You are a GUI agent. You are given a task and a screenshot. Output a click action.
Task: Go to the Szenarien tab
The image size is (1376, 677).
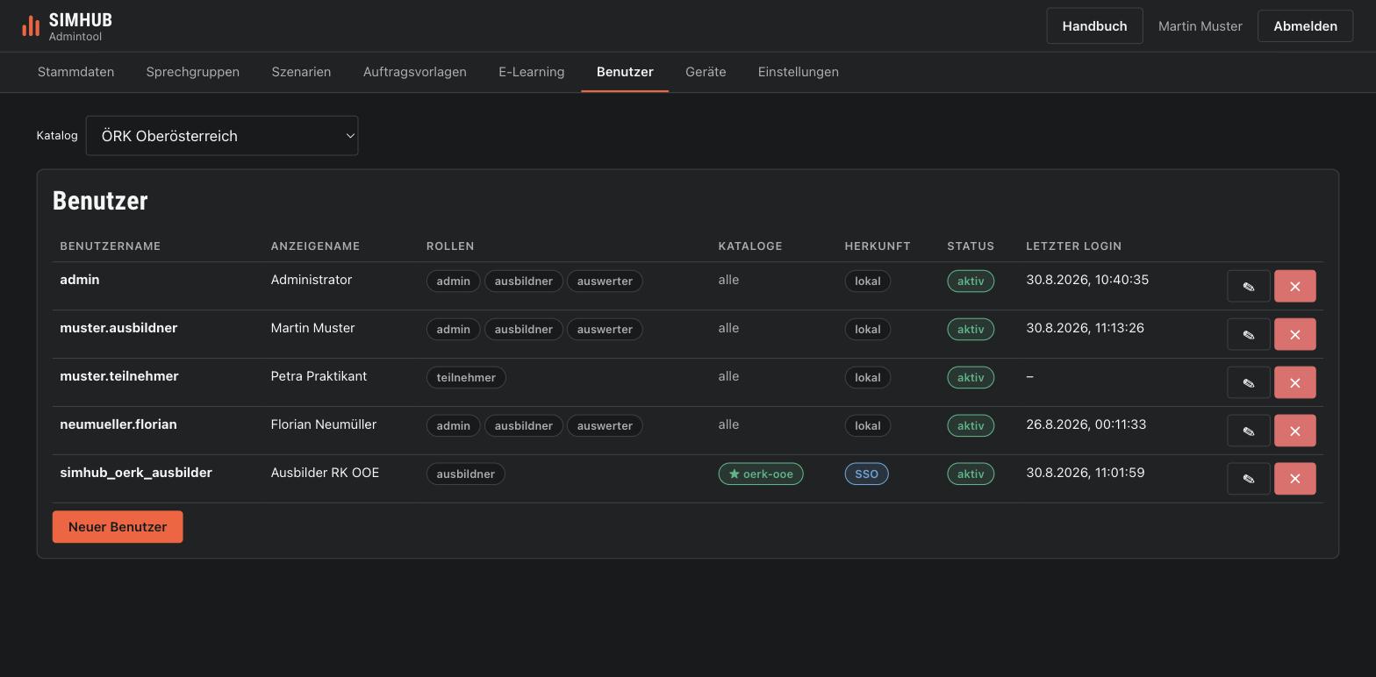301,72
